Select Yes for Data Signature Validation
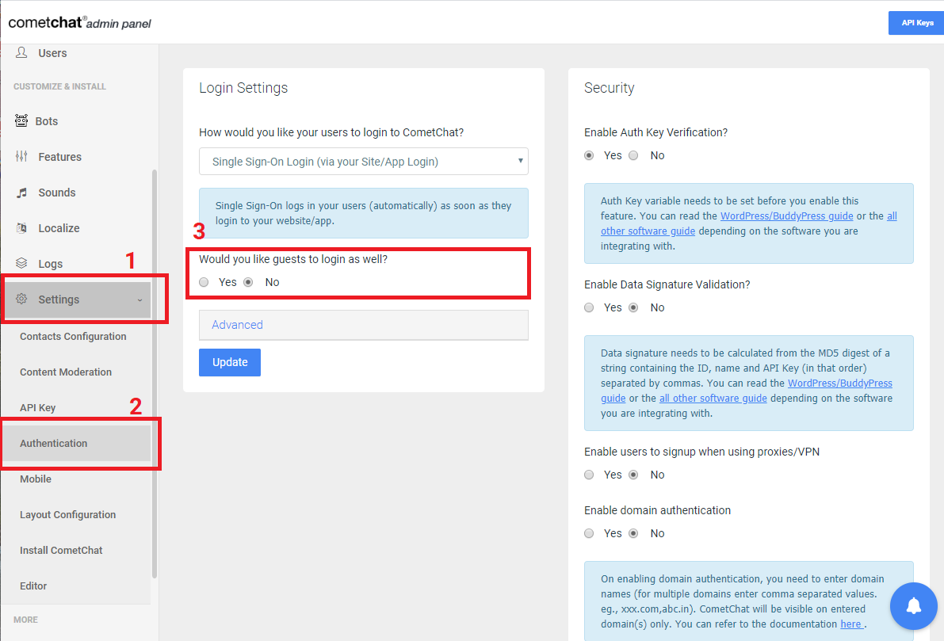The image size is (944, 641). [x=589, y=307]
